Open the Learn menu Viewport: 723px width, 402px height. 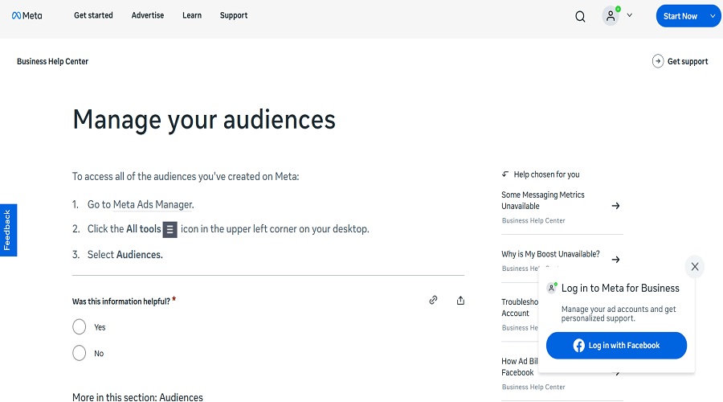pyautogui.click(x=192, y=15)
